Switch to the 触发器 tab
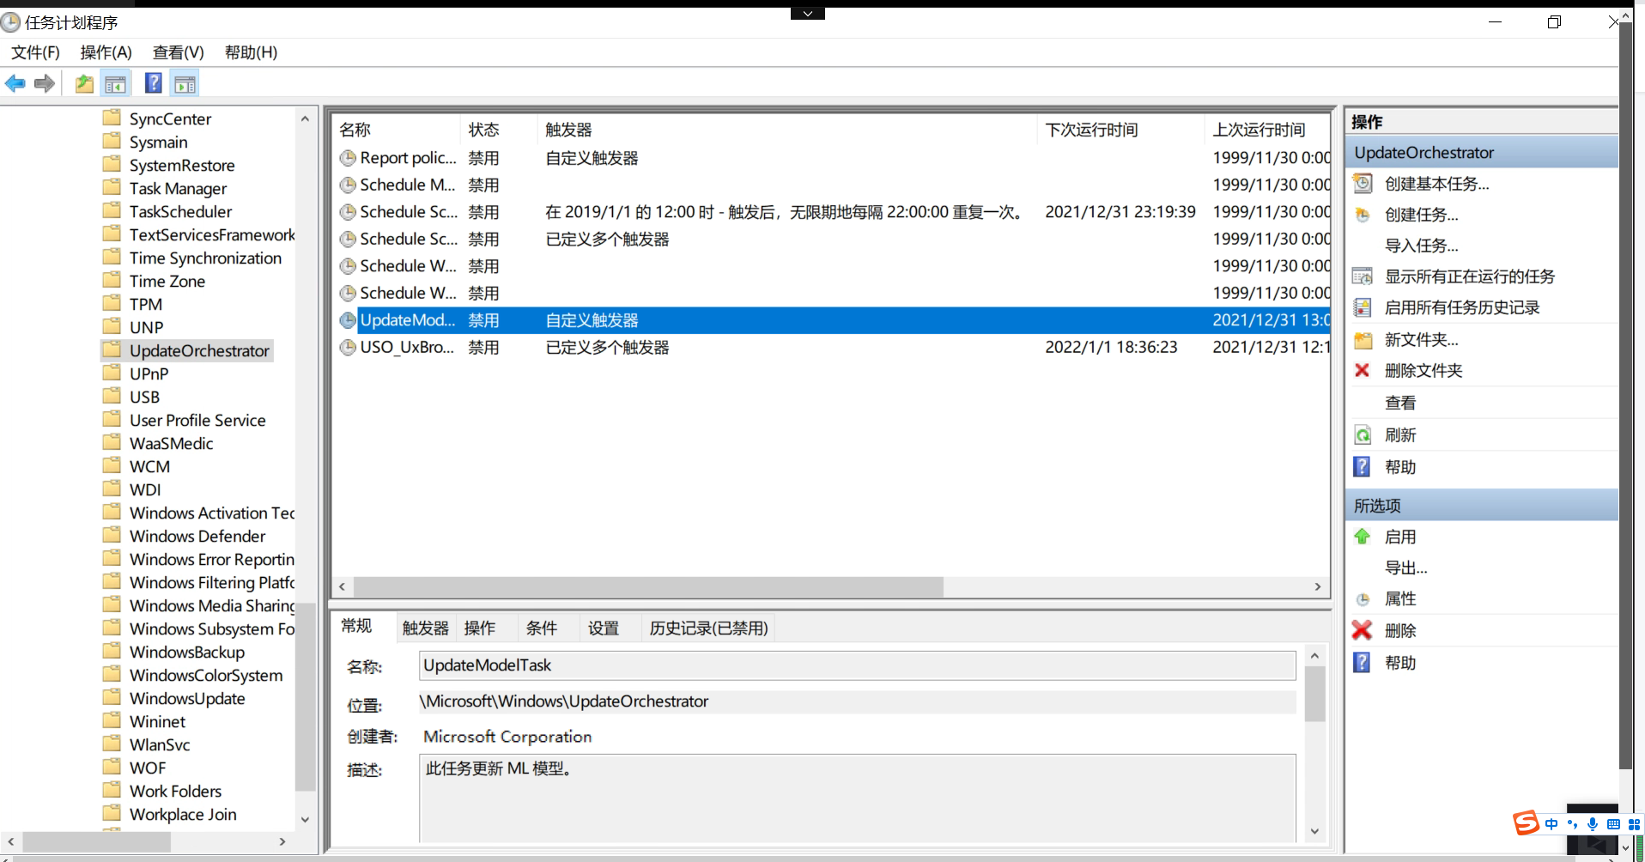Viewport: 1645px width, 862px height. (424, 628)
